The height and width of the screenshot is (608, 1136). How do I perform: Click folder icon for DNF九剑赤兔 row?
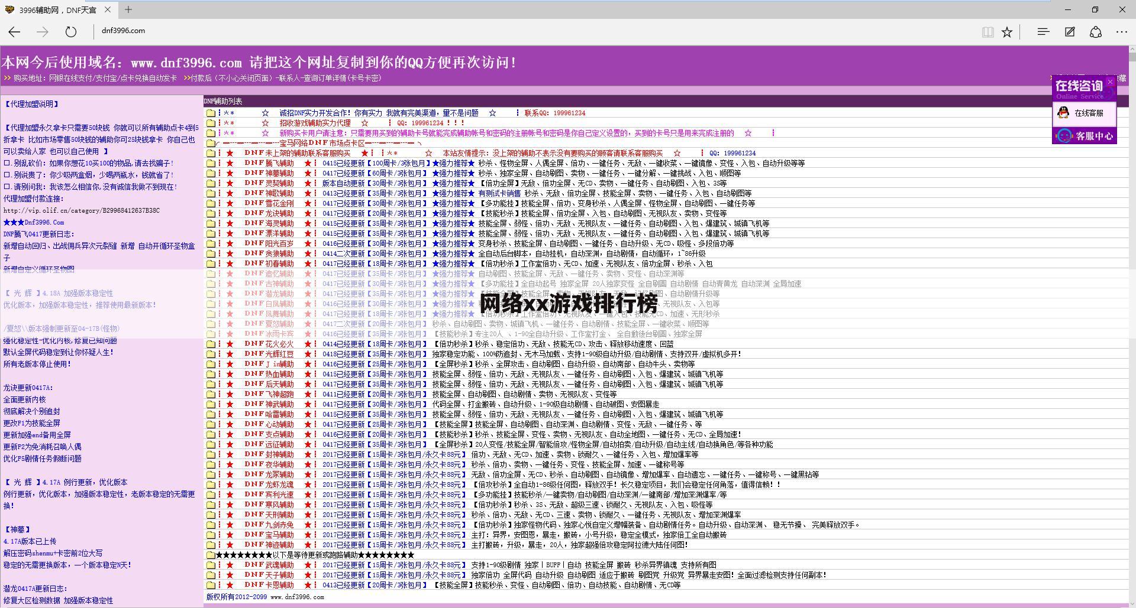coord(211,525)
